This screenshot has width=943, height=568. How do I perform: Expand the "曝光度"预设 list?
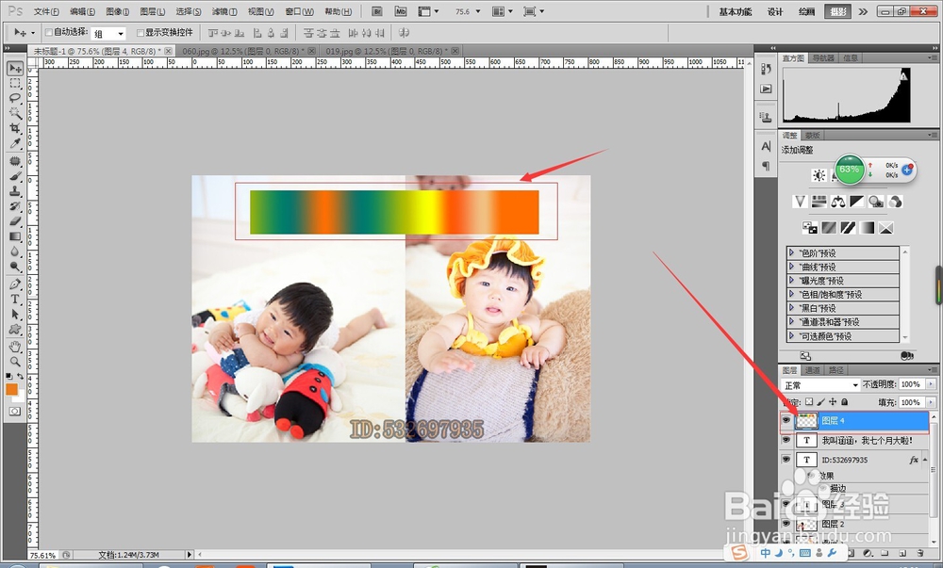point(791,281)
